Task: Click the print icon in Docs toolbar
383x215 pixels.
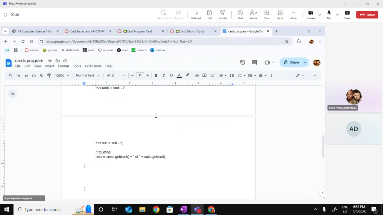Action: (x=34, y=76)
